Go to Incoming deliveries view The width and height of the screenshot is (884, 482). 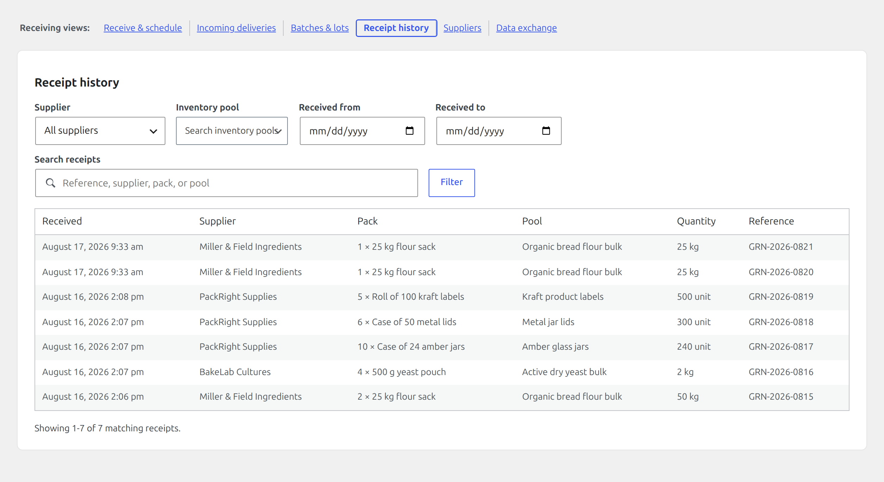(x=236, y=28)
